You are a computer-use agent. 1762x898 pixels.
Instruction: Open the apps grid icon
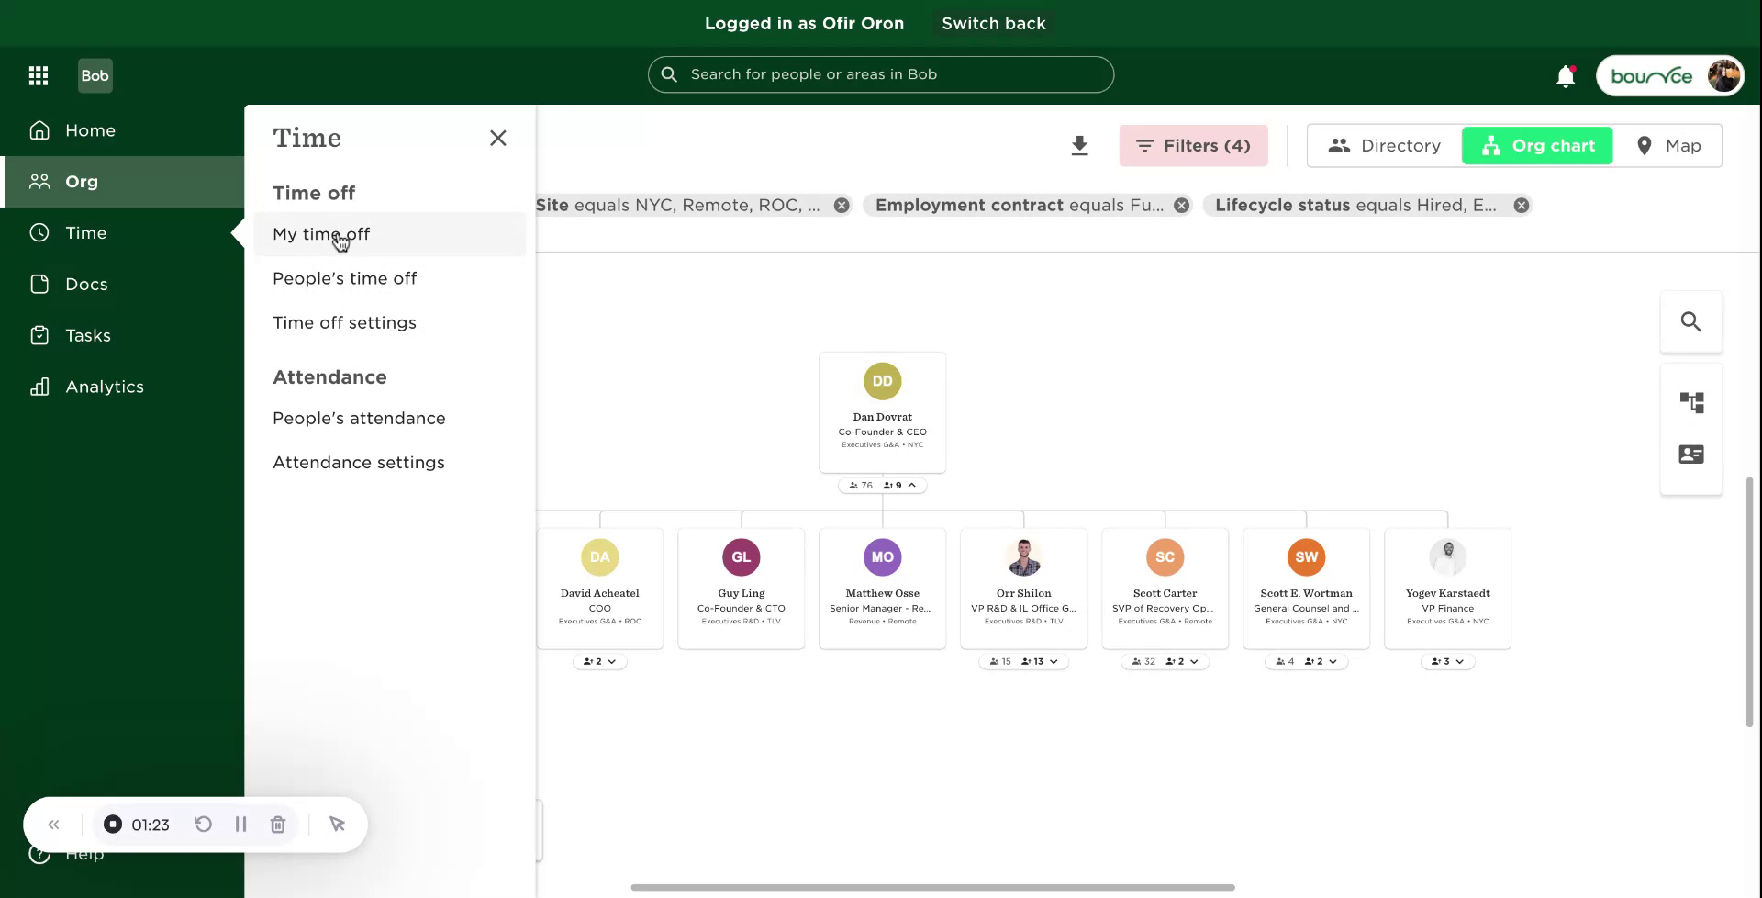click(x=39, y=75)
